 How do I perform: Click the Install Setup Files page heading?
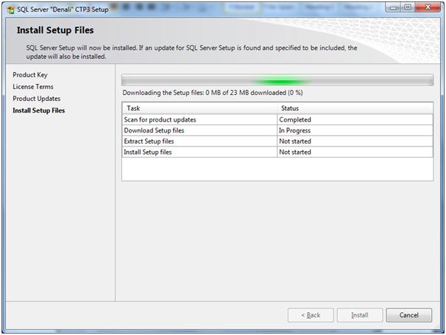click(x=55, y=30)
